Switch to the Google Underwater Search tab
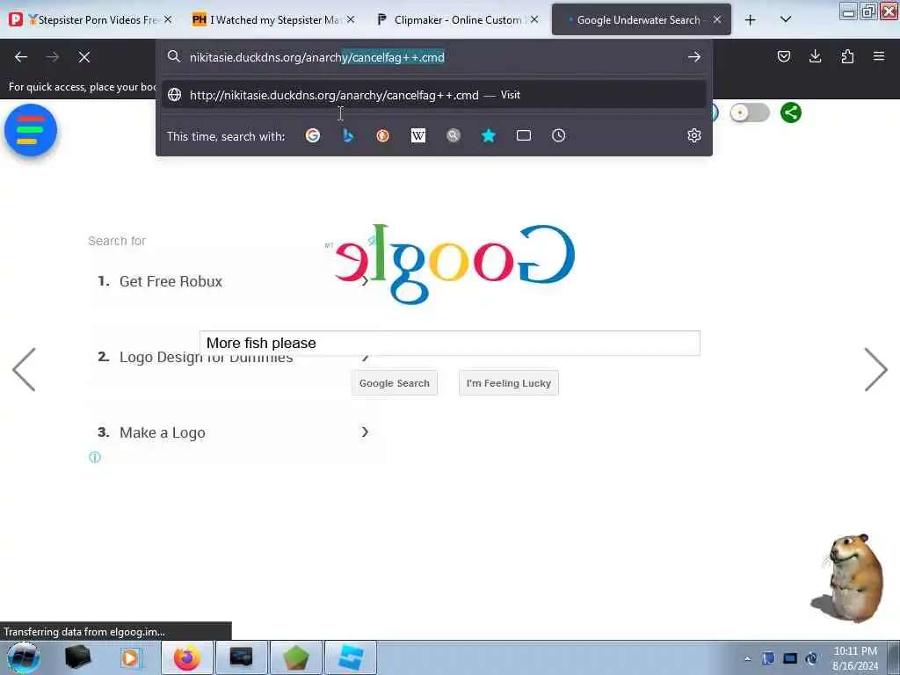 click(x=641, y=19)
